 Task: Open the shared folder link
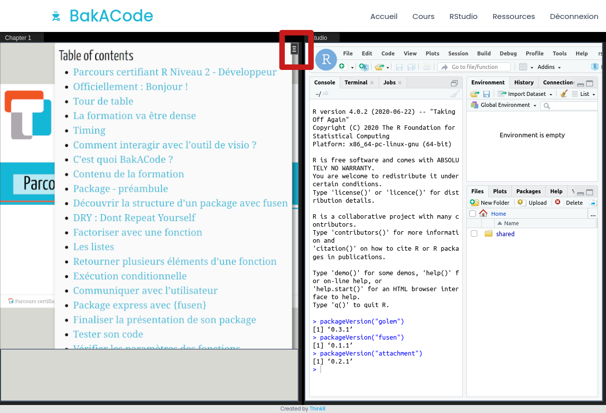click(x=505, y=234)
